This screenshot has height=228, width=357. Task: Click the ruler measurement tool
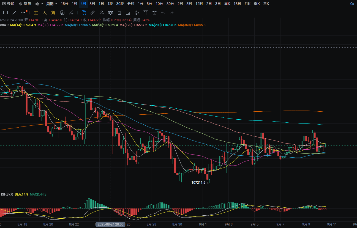pos(93,13)
